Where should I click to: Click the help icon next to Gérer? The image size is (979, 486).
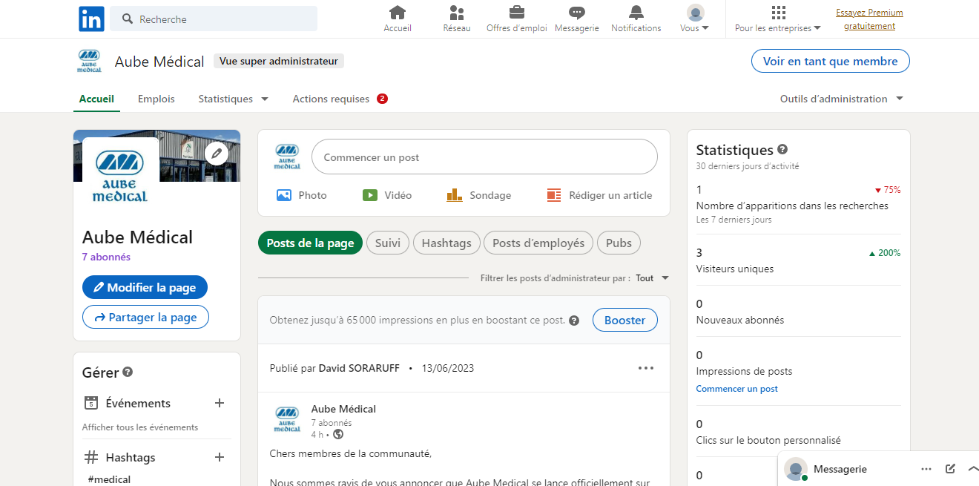tap(128, 372)
